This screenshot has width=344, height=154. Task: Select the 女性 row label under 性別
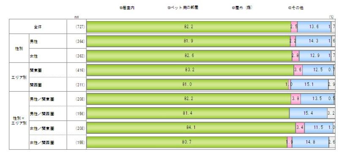pos(34,56)
